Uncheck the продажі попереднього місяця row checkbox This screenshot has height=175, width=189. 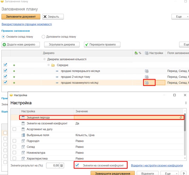pyautogui.click(x=5, y=71)
